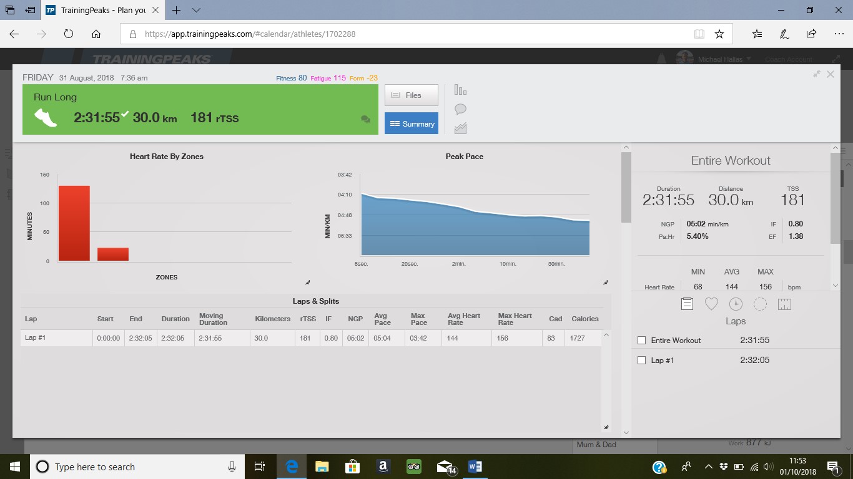Open the bar chart analysis icon

[x=460, y=90]
